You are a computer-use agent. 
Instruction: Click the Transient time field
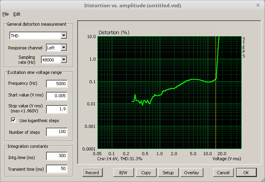click(57, 169)
